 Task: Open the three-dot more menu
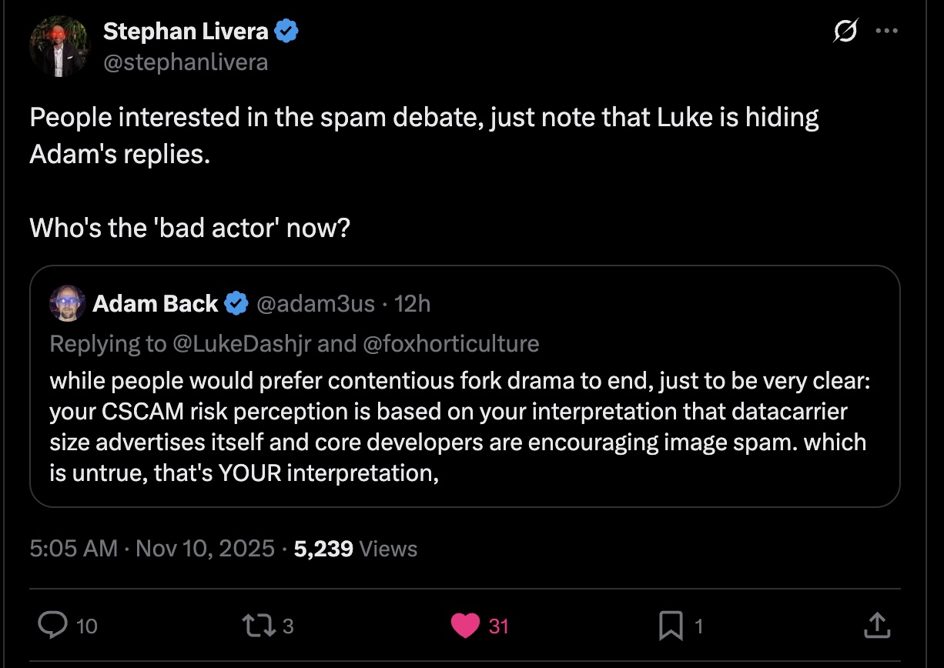click(x=887, y=32)
